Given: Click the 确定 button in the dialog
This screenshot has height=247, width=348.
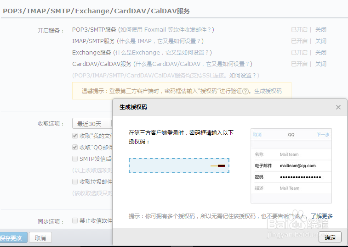Looking at the screenshot, I should coord(330,237).
